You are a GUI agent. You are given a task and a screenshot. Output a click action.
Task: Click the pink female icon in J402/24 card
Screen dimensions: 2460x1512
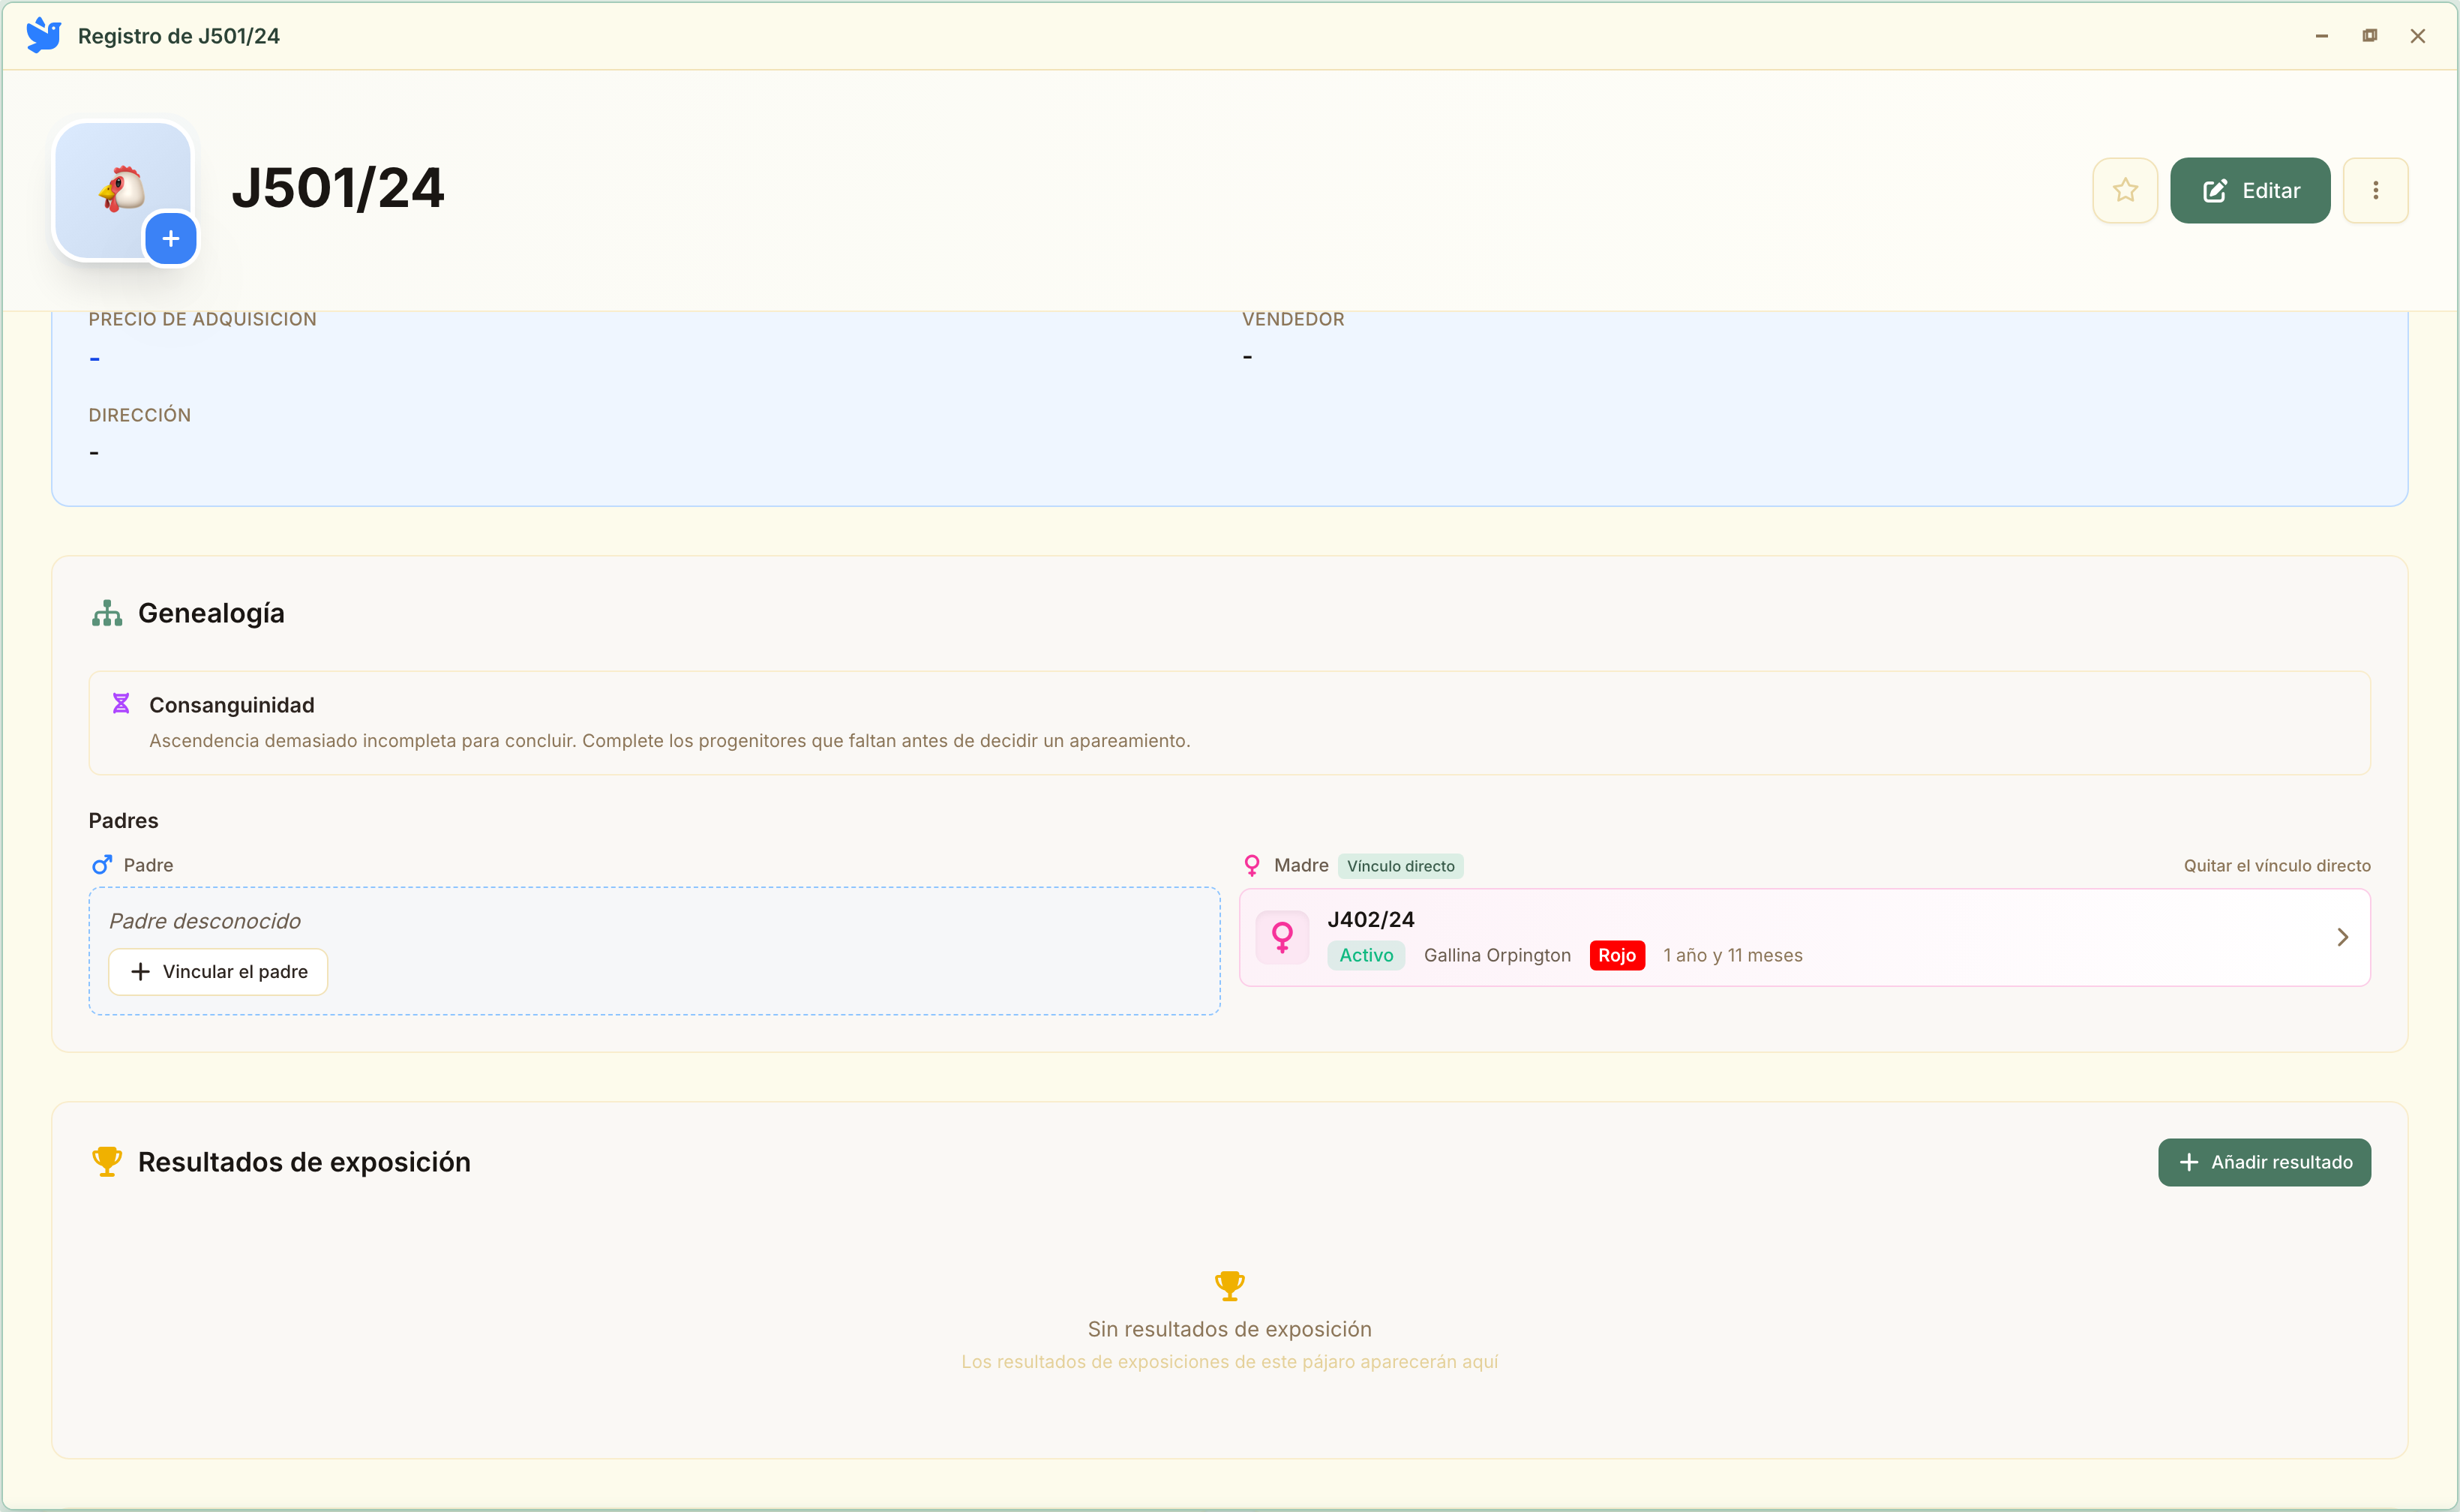pyautogui.click(x=1282, y=937)
